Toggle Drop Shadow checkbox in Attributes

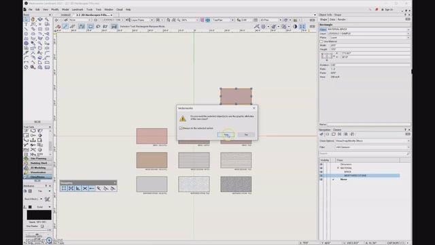(x=42, y=226)
